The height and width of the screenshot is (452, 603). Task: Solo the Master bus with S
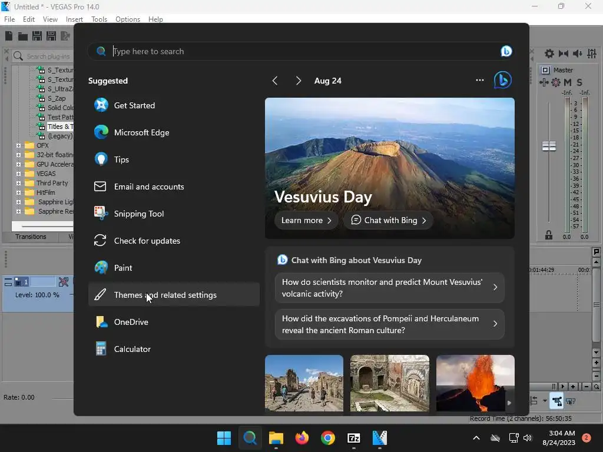tap(579, 82)
